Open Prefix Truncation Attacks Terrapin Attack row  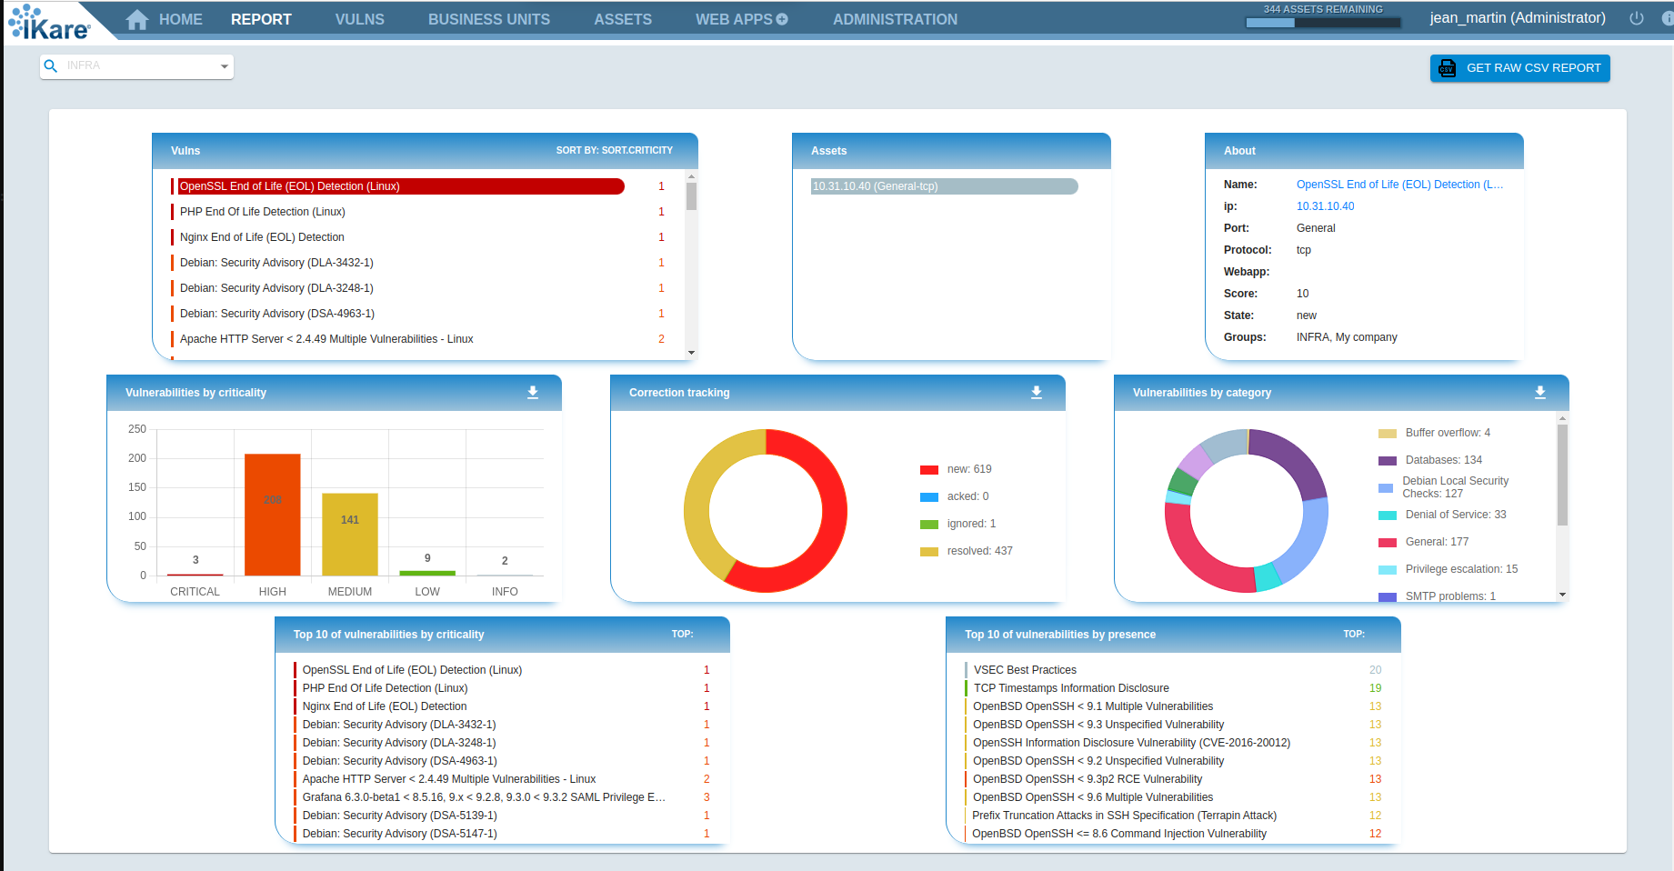(1173, 816)
